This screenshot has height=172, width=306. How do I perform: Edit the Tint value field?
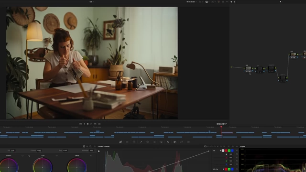(x=13, y=150)
